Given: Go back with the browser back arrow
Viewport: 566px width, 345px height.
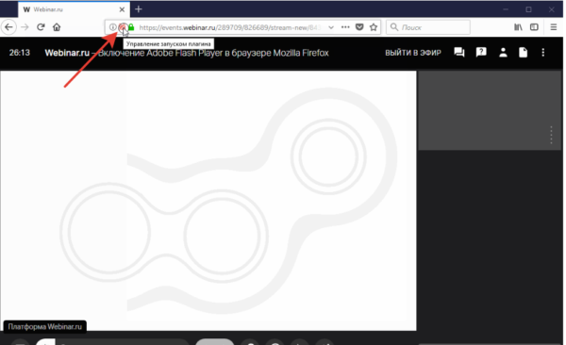Looking at the screenshot, I should 8,27.
